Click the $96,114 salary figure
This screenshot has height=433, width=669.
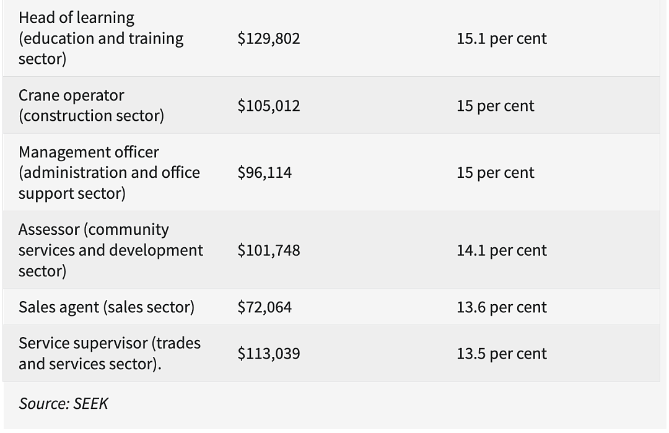click(265, 172)
